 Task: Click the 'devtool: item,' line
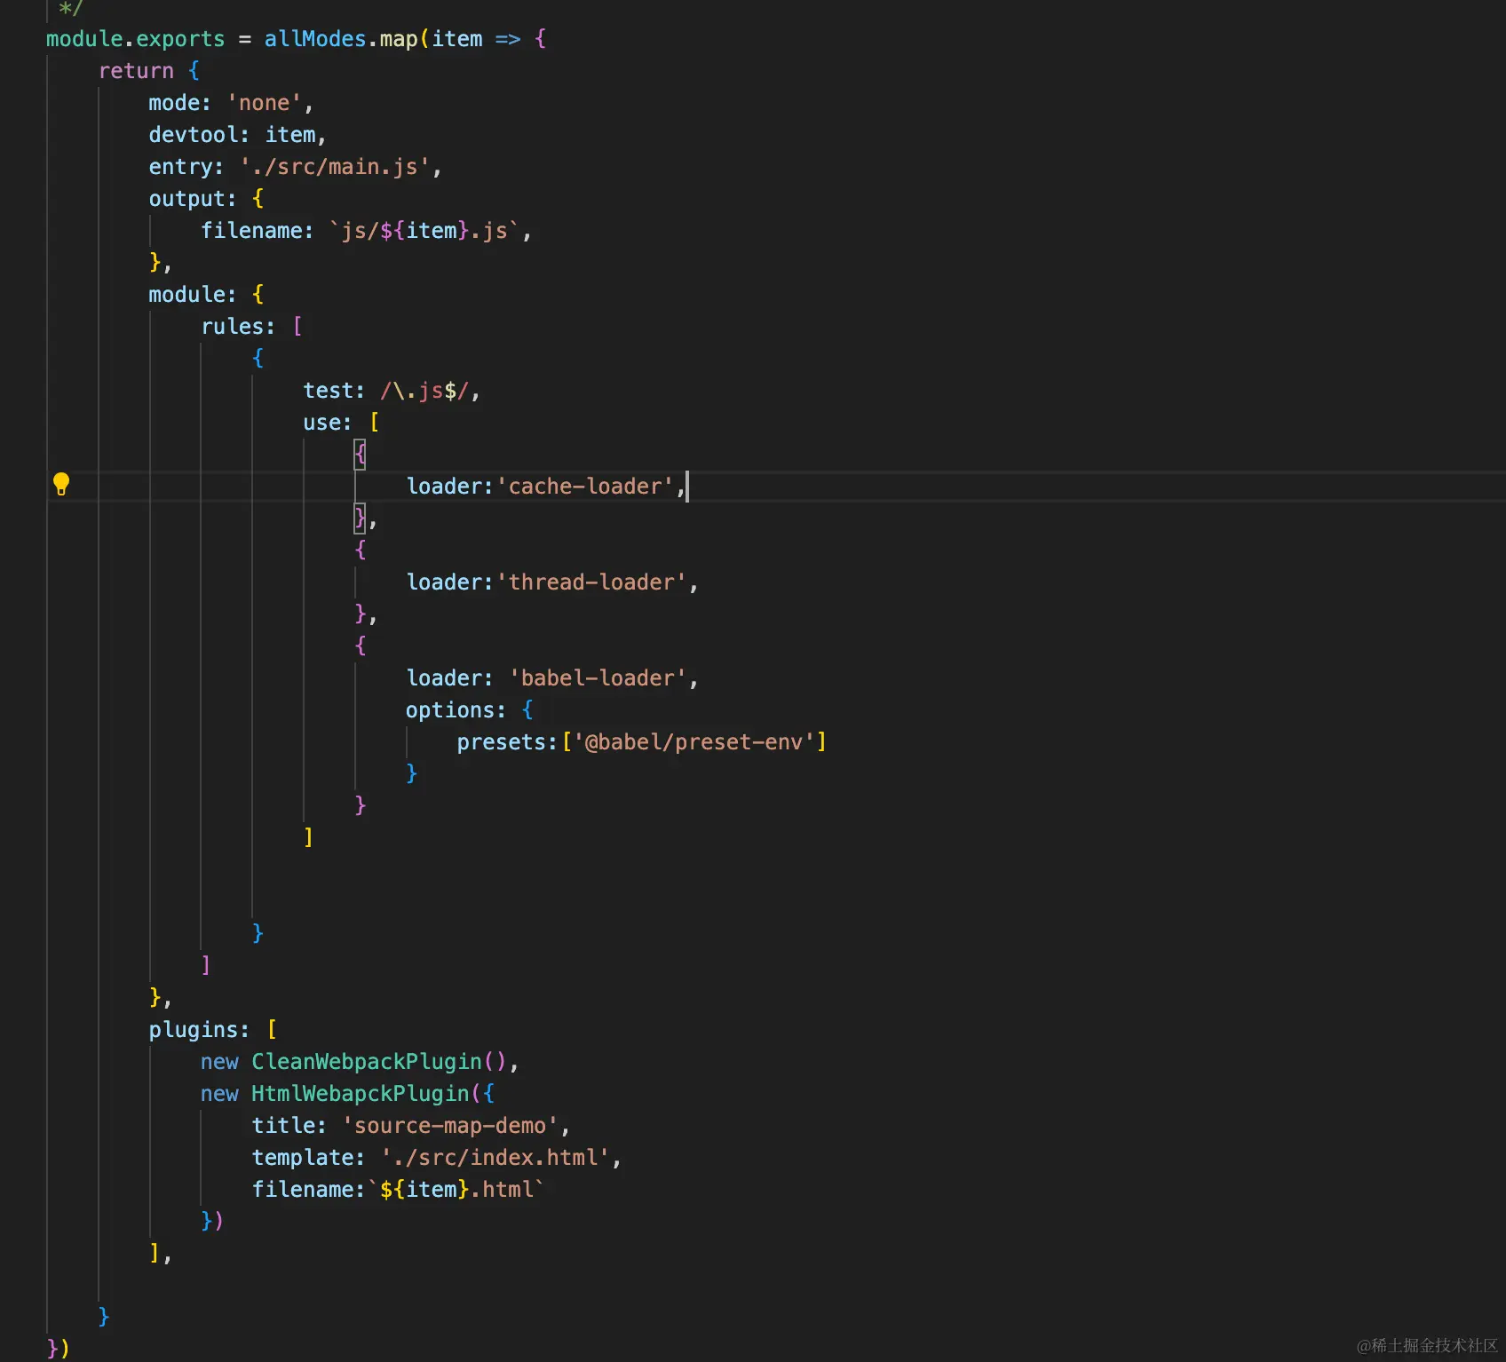pyautogui.click(x=238, y=135)
